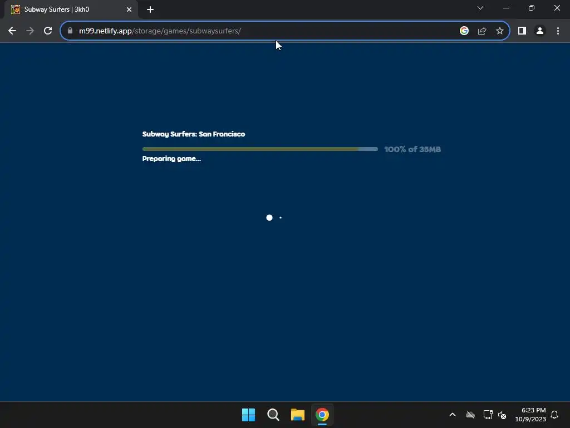Reload the Subway Surfers page
This screenshot has width=570, height=428.
[48, 31]
